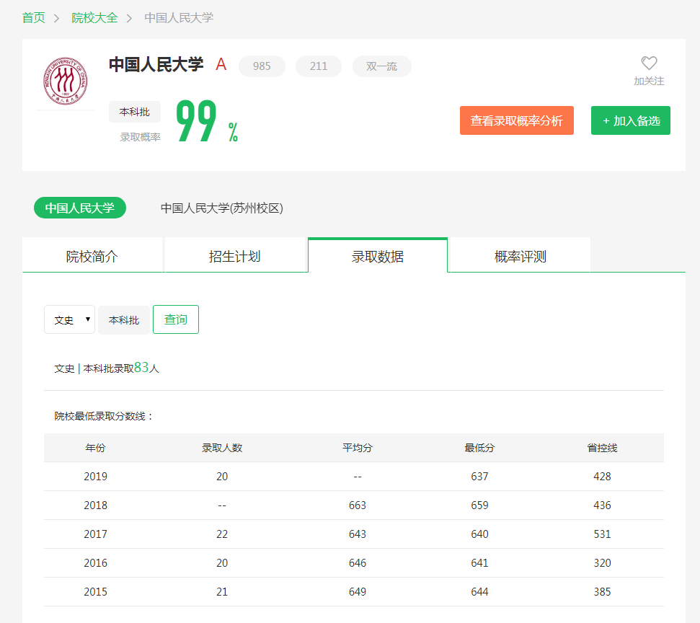Select the 本科批 batch option

pos(123,319)
